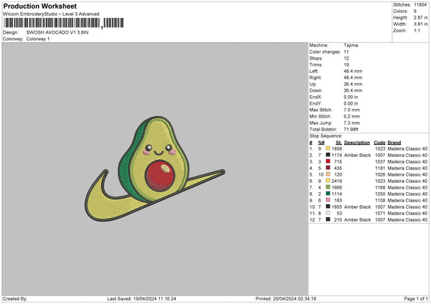Click the max jump value '7.3 mm'

[351, 123]
